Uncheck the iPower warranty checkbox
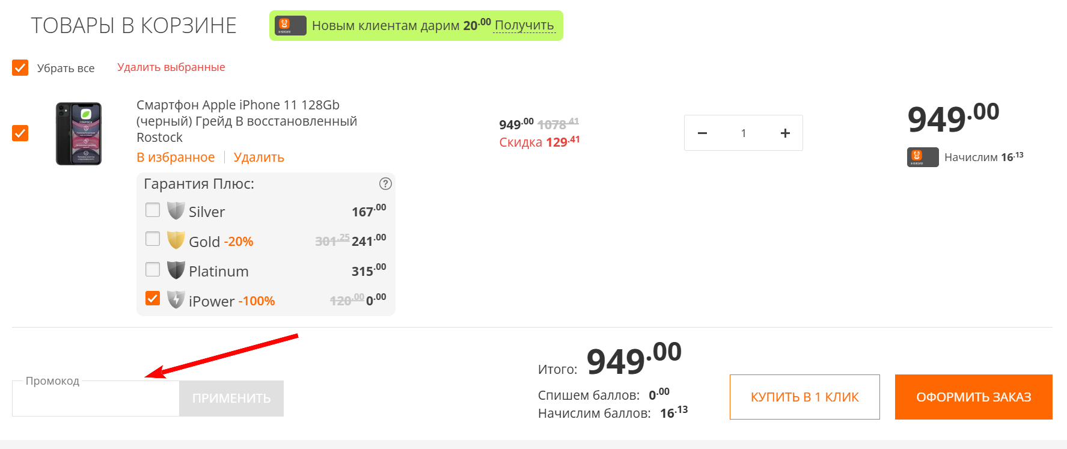1067x449 pixels. (152, 298)
